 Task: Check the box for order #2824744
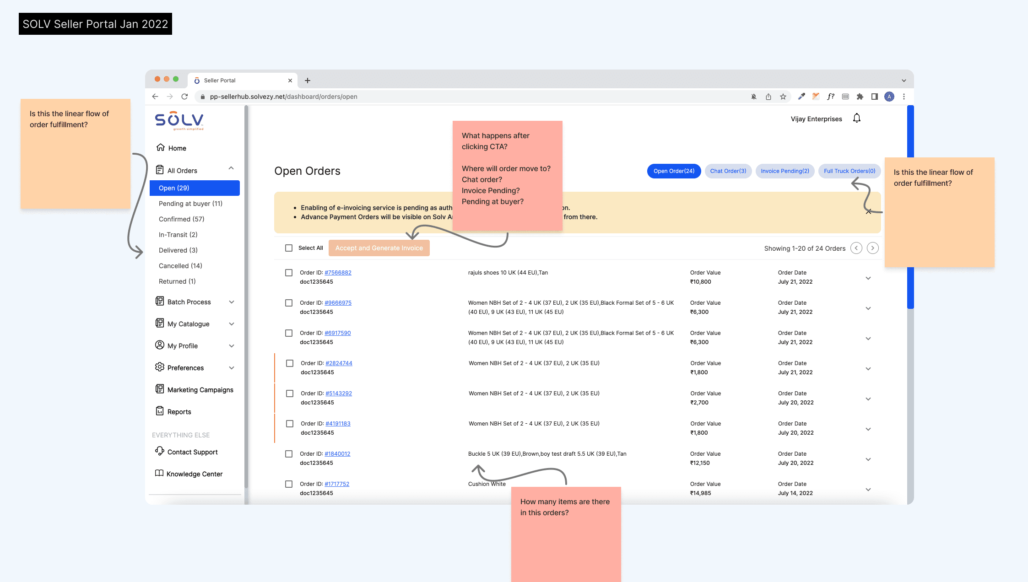(290, 363)
